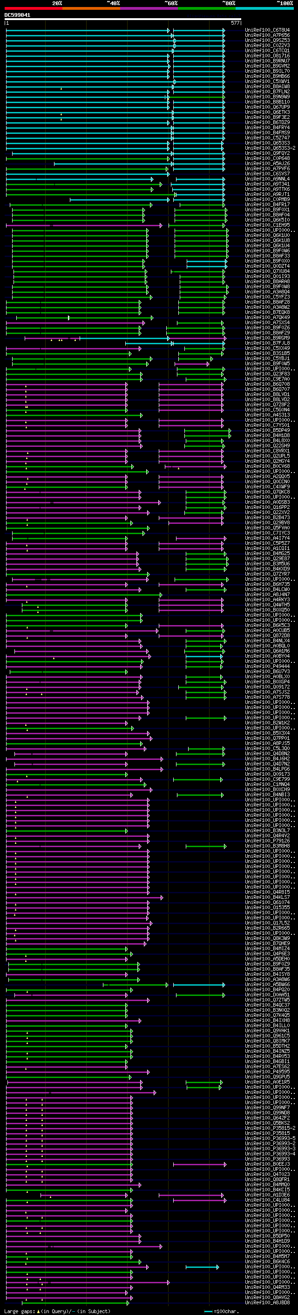The height and width of the screenshot is (1315, 298).
Task: Click hit label UniRef100_B0CV68
Action: pos(267,466)
